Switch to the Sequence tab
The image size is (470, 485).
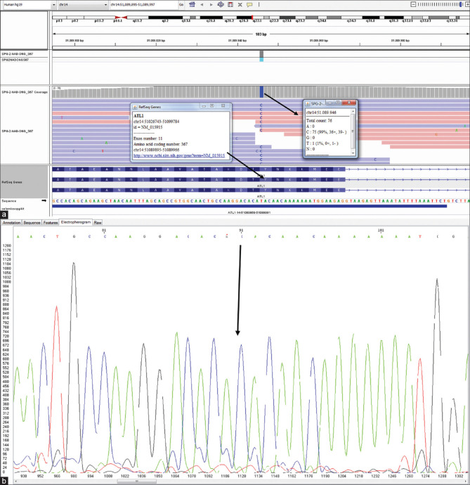pyautogui.click(x=32, y=222)
